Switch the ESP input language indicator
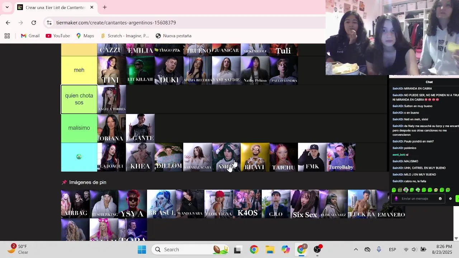Screen dimensions: 459x258 tap(392, 249)
